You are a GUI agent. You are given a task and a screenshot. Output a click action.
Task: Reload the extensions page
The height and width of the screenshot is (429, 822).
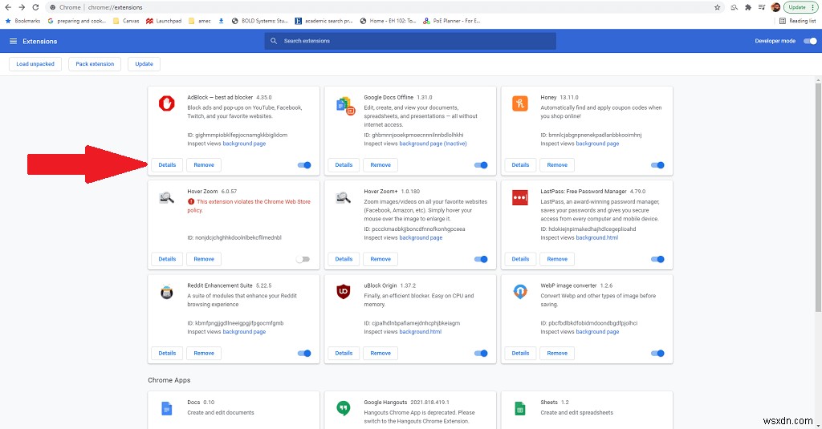click(x=35, y=7)
